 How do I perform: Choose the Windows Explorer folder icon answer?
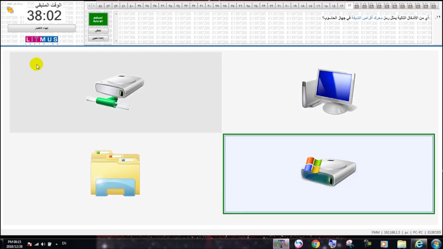point(116,174)
